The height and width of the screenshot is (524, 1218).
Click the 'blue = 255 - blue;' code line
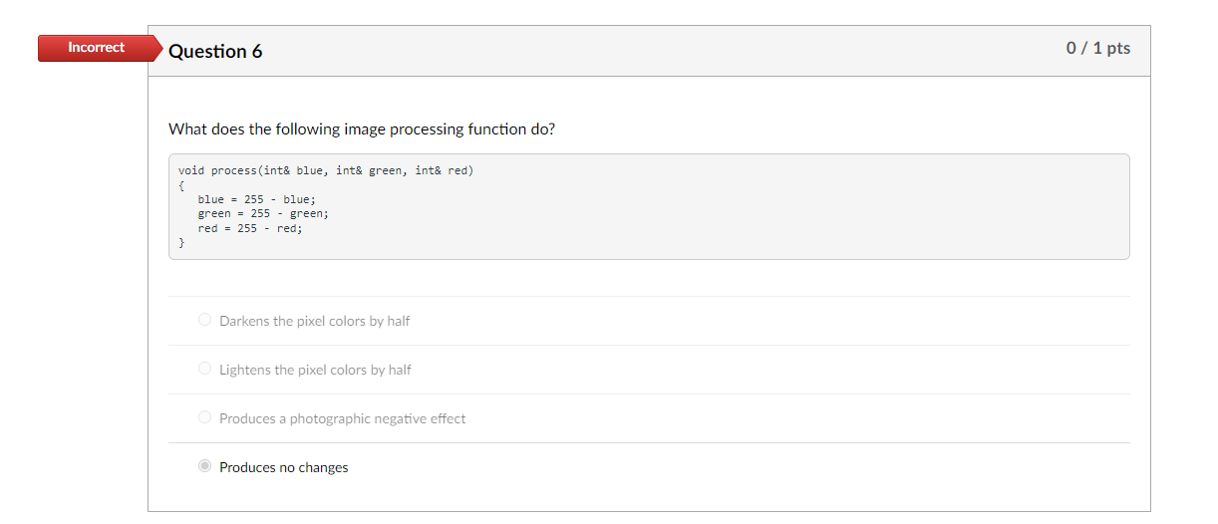point(256,199)
